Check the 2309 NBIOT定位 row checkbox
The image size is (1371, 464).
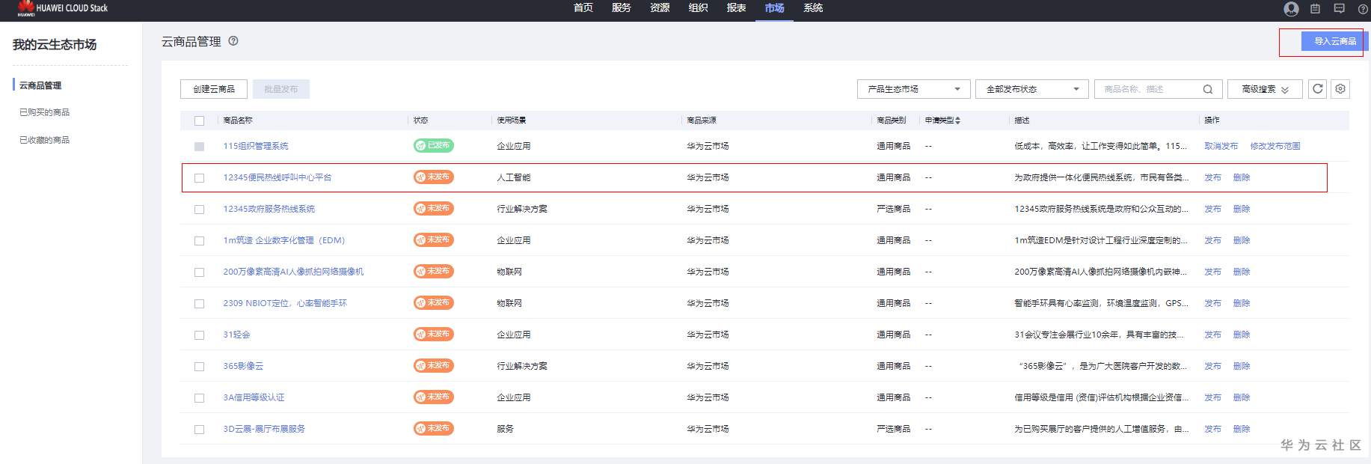click(199, 304)
